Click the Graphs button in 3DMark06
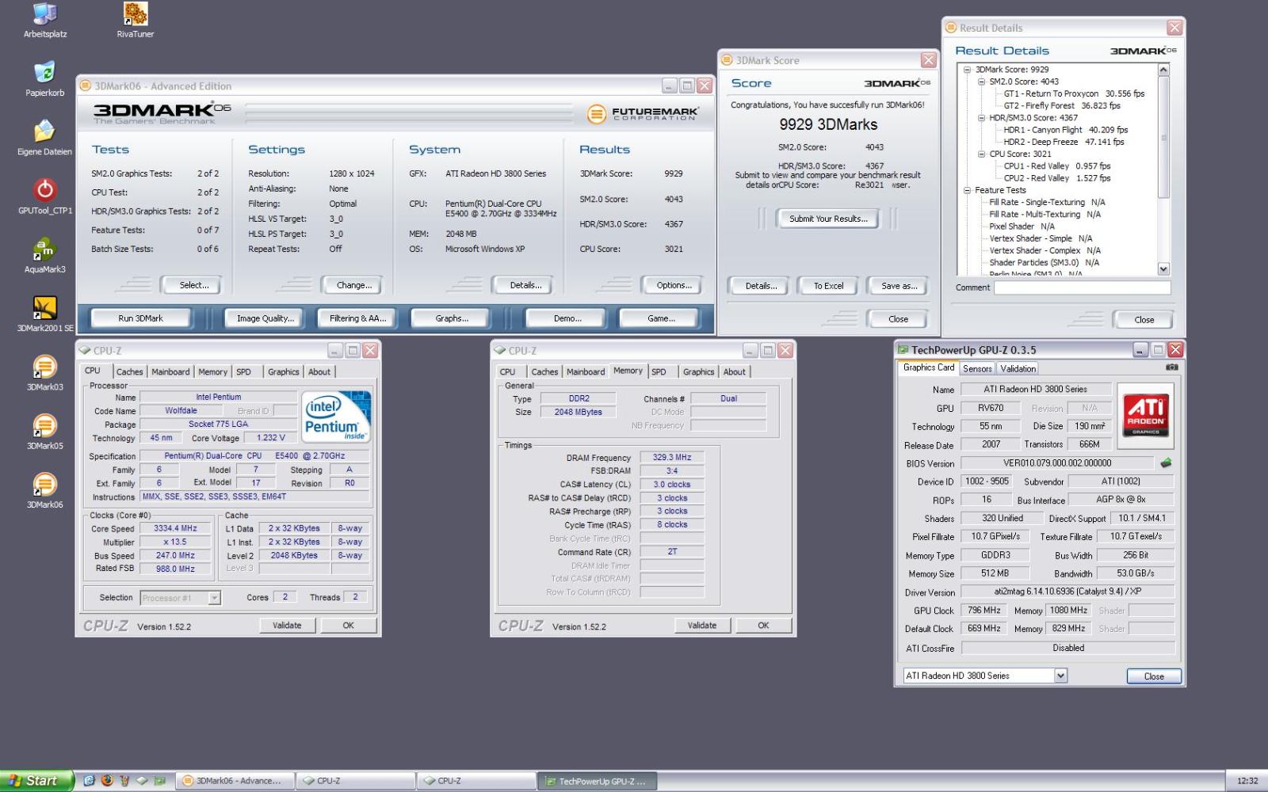The height and width of the screenshot is (792, 1268). tap(451, 318)
